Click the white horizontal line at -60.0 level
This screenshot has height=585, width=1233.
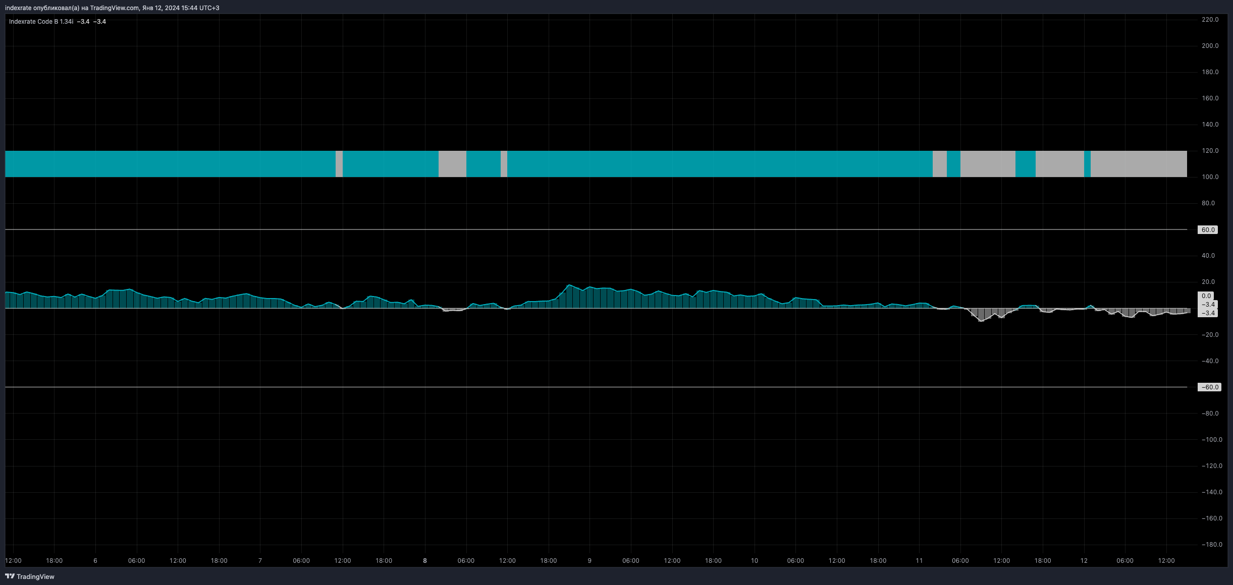596,387
